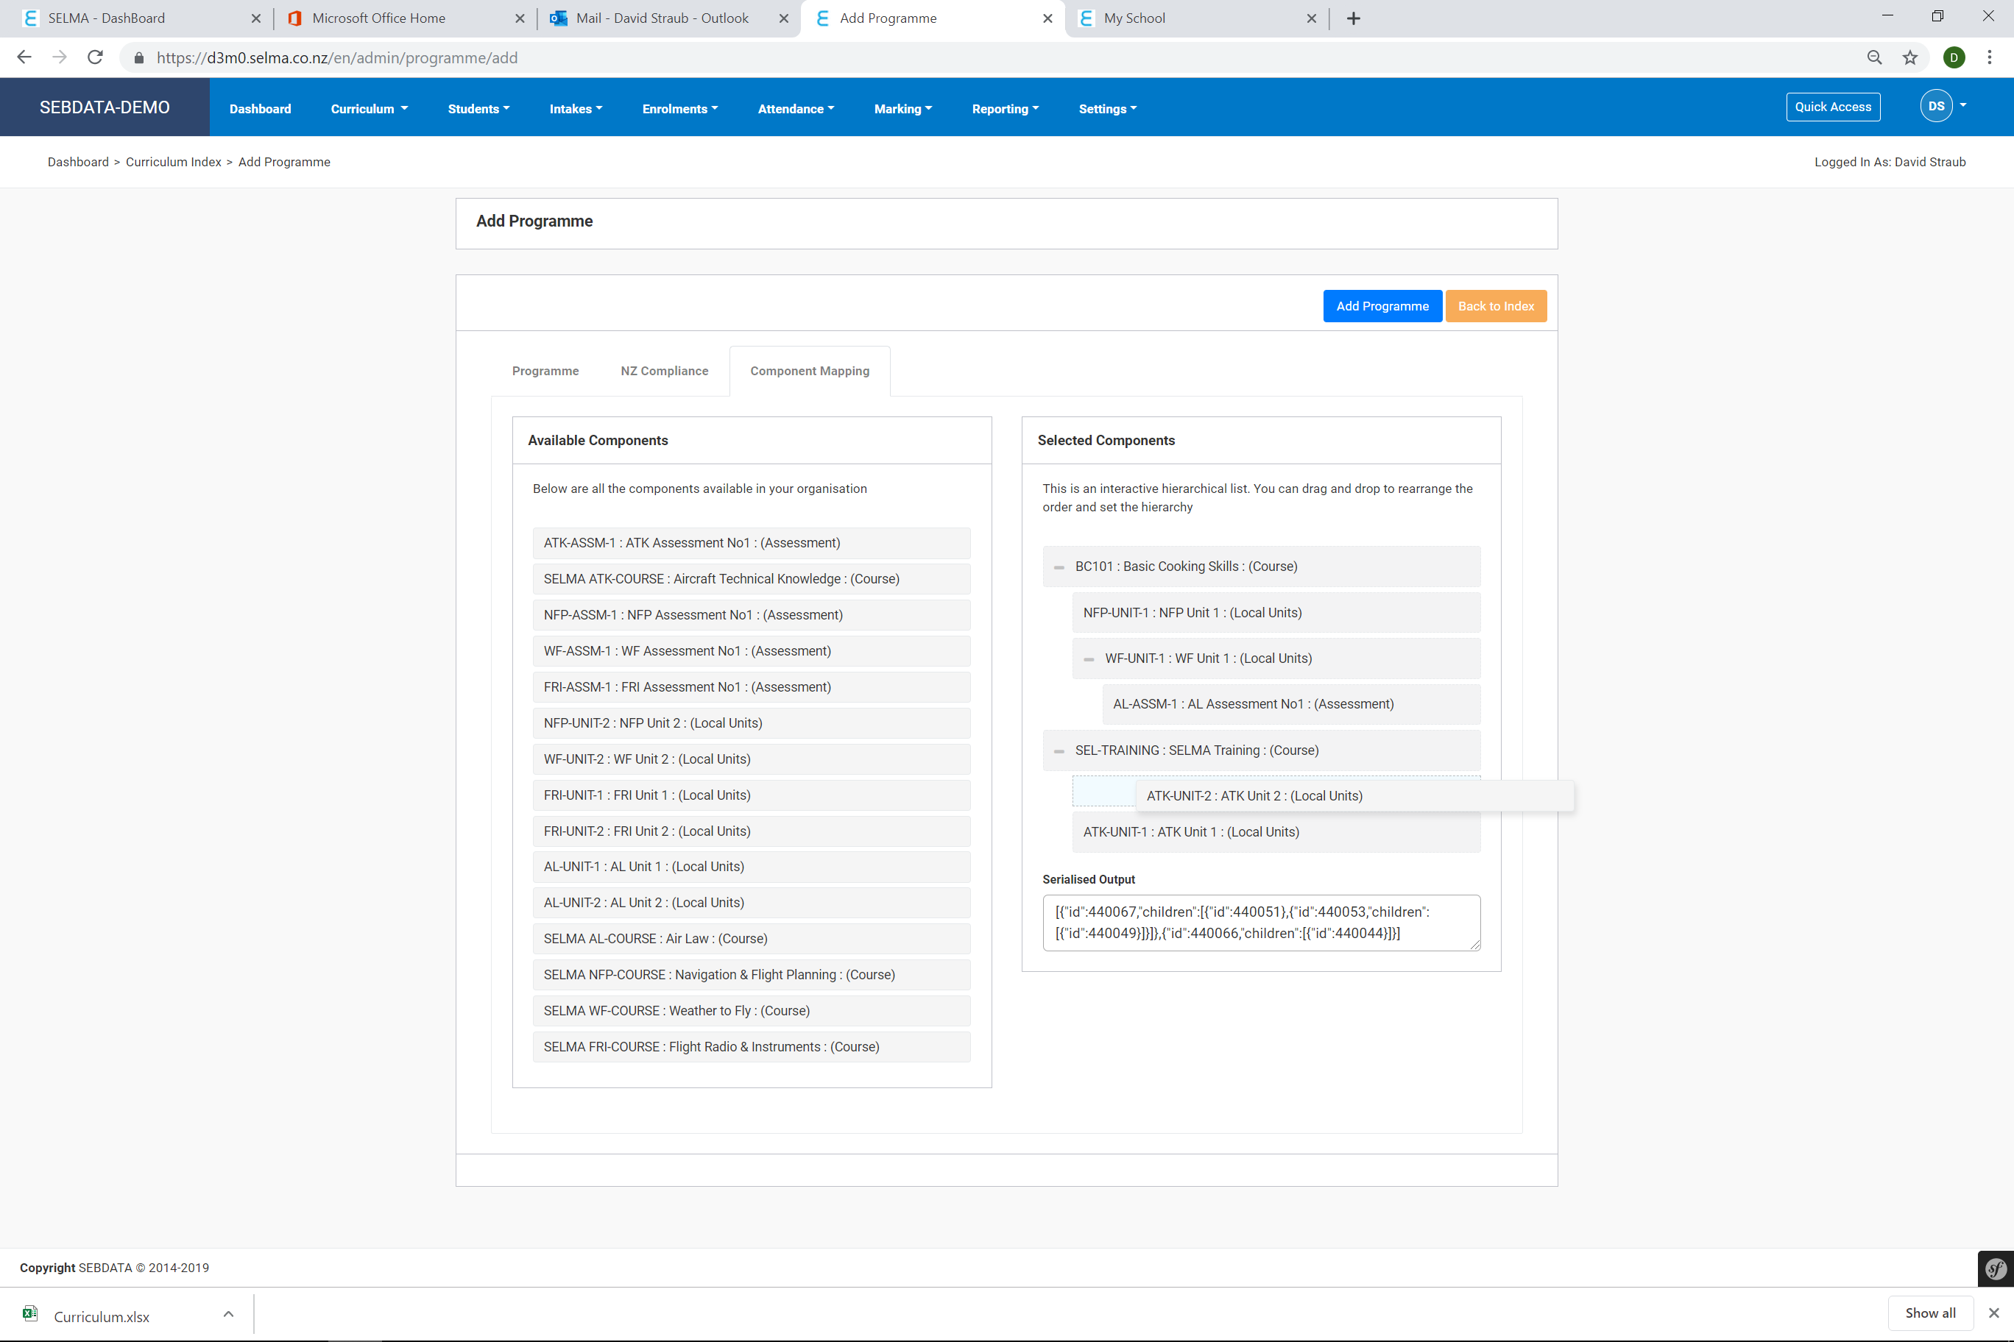Screen dimensions: 2014x1342
Task: Open the Reporting menu
Action: (x=1006, y=109)
